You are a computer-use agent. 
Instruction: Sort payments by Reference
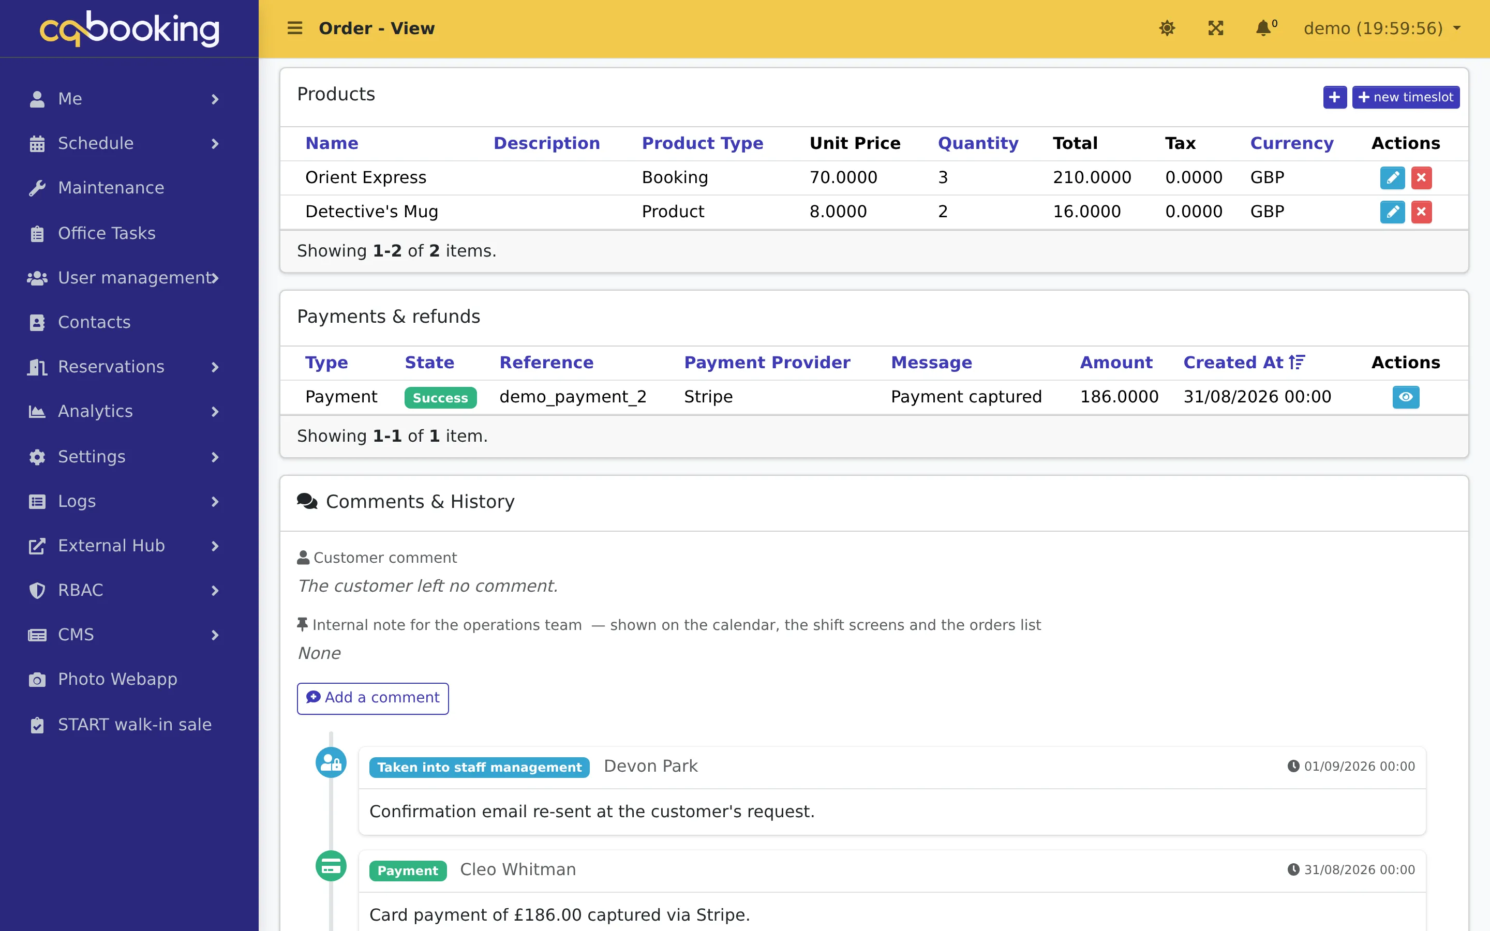[546, 363]
